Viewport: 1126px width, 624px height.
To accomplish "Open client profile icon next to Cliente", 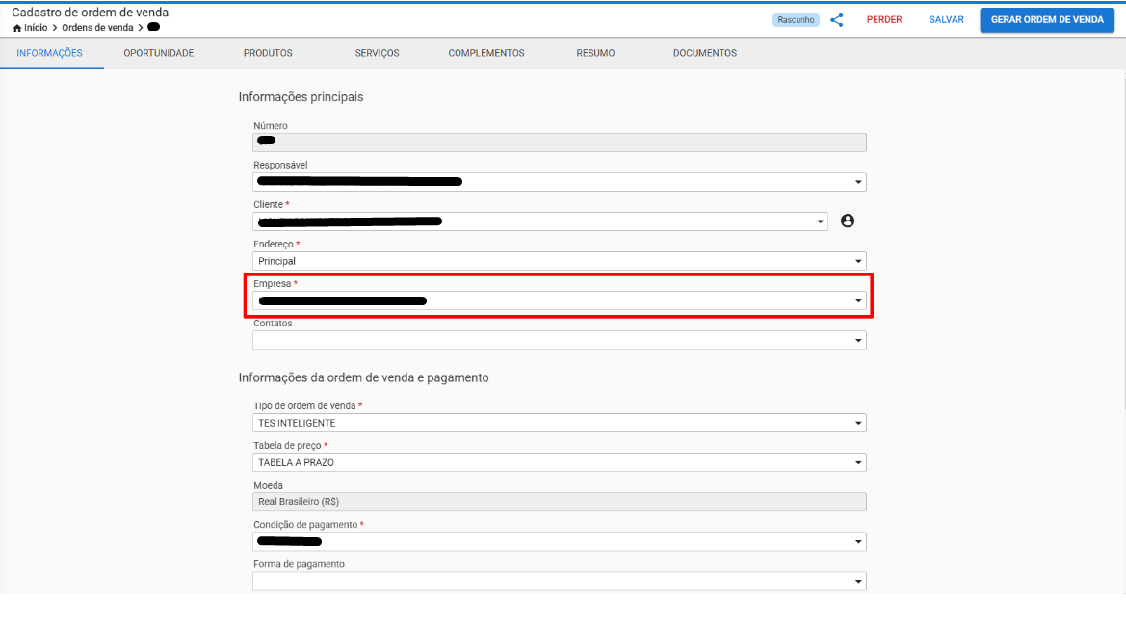I will [848, 221].
